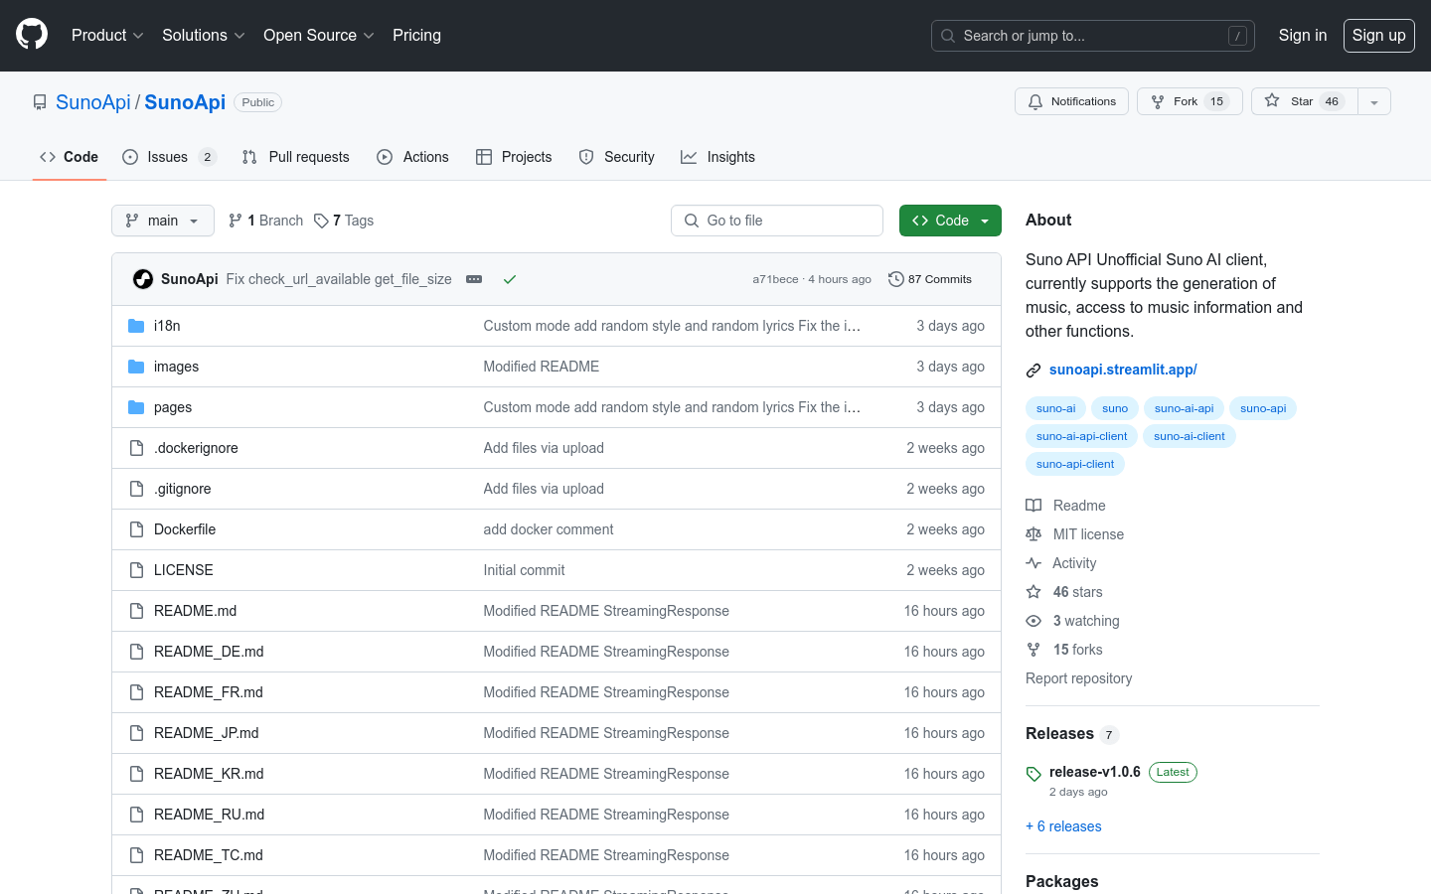Viewport: 1431px width, 894px height.
Task: Expand the green Code dropdown
Action: (x=950, y=221)
